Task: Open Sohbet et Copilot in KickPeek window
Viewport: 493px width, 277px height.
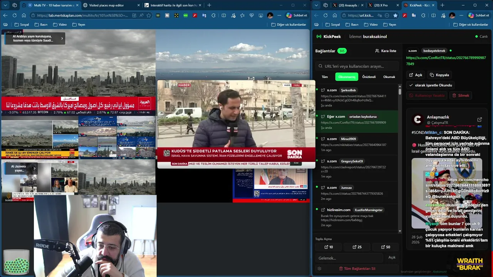Action: [x=478, y=15]
